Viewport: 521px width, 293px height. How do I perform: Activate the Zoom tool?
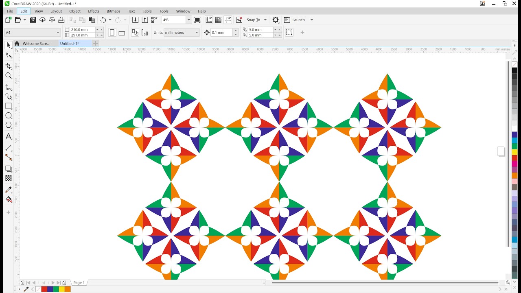(x=9, y=76)
